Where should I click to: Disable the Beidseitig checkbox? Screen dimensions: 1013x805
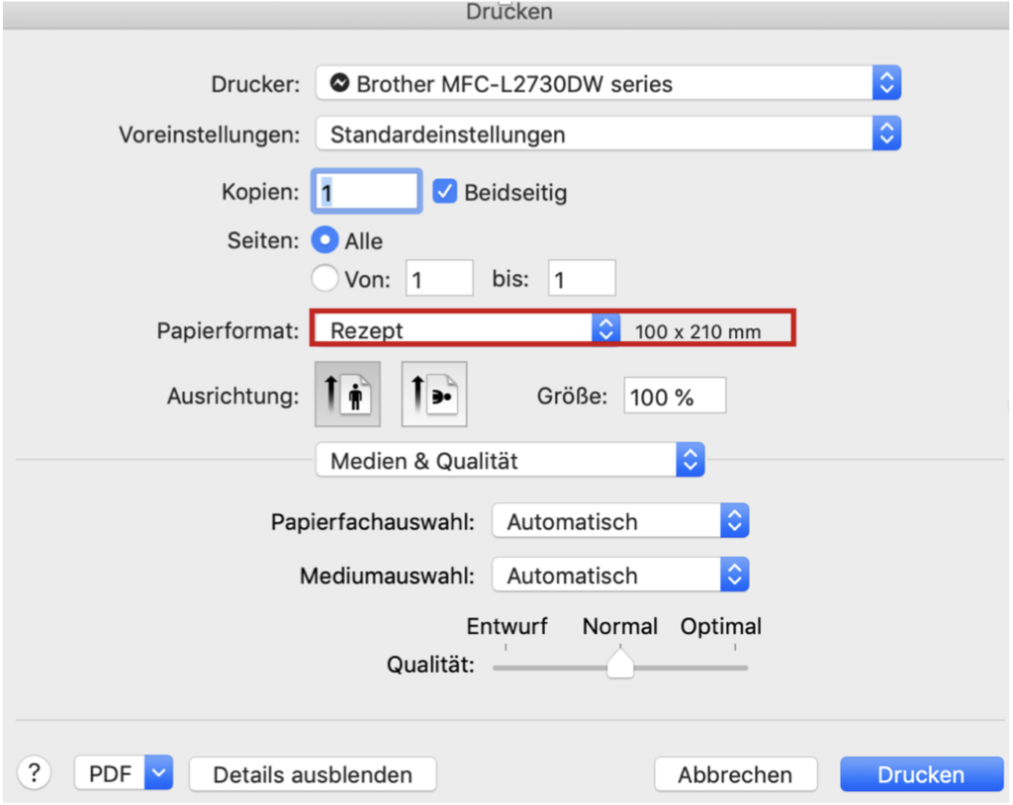(444, 191)
